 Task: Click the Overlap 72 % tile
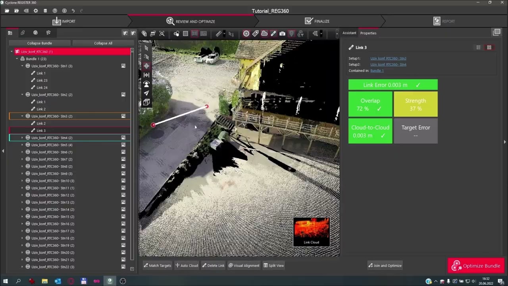pyautogui.click(x=370, y=104)
